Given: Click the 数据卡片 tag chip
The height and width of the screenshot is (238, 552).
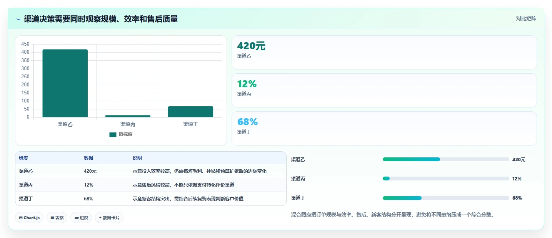Looking at the screenshot, I should pyautogui.click(x=109, y=218).
